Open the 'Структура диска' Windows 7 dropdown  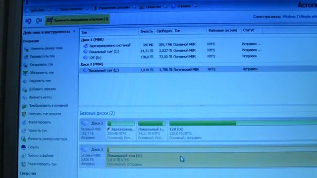click(x=299, y=16)
